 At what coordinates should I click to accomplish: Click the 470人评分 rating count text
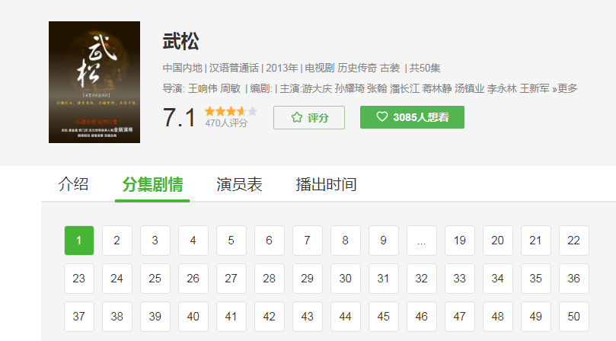click(x=226, y=123)
